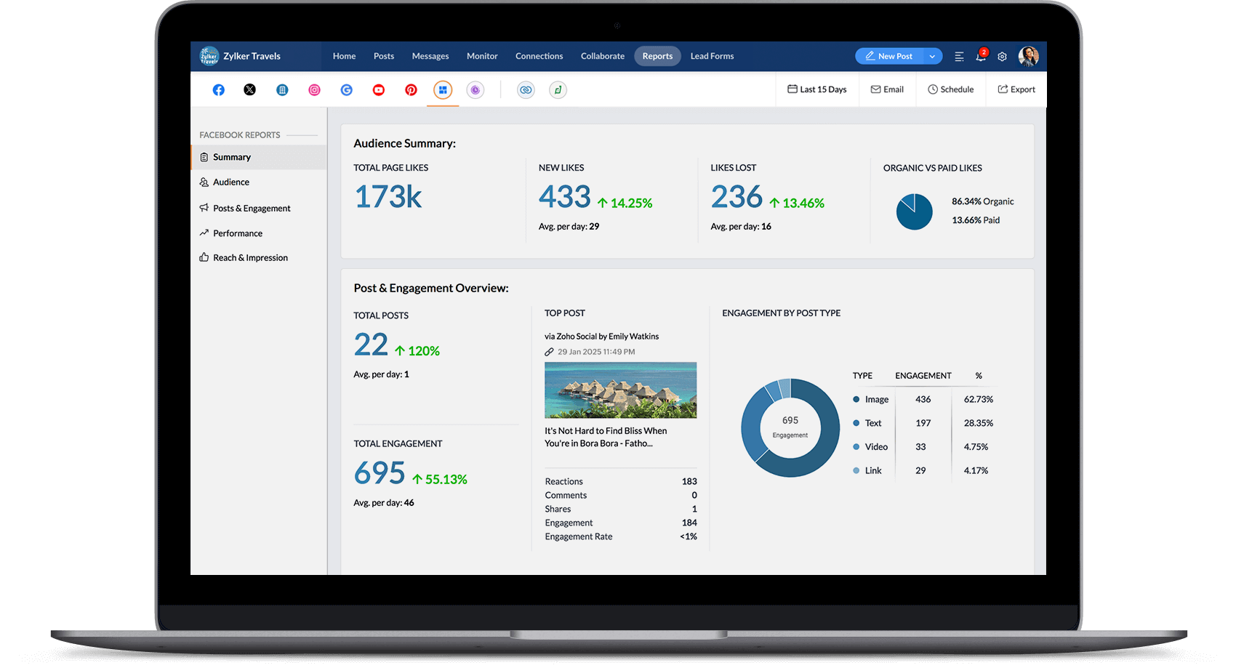Viewport: 1236px width, 668px height.
Task: Open the top post link by Emily Watkins
Action: (601, 336)
